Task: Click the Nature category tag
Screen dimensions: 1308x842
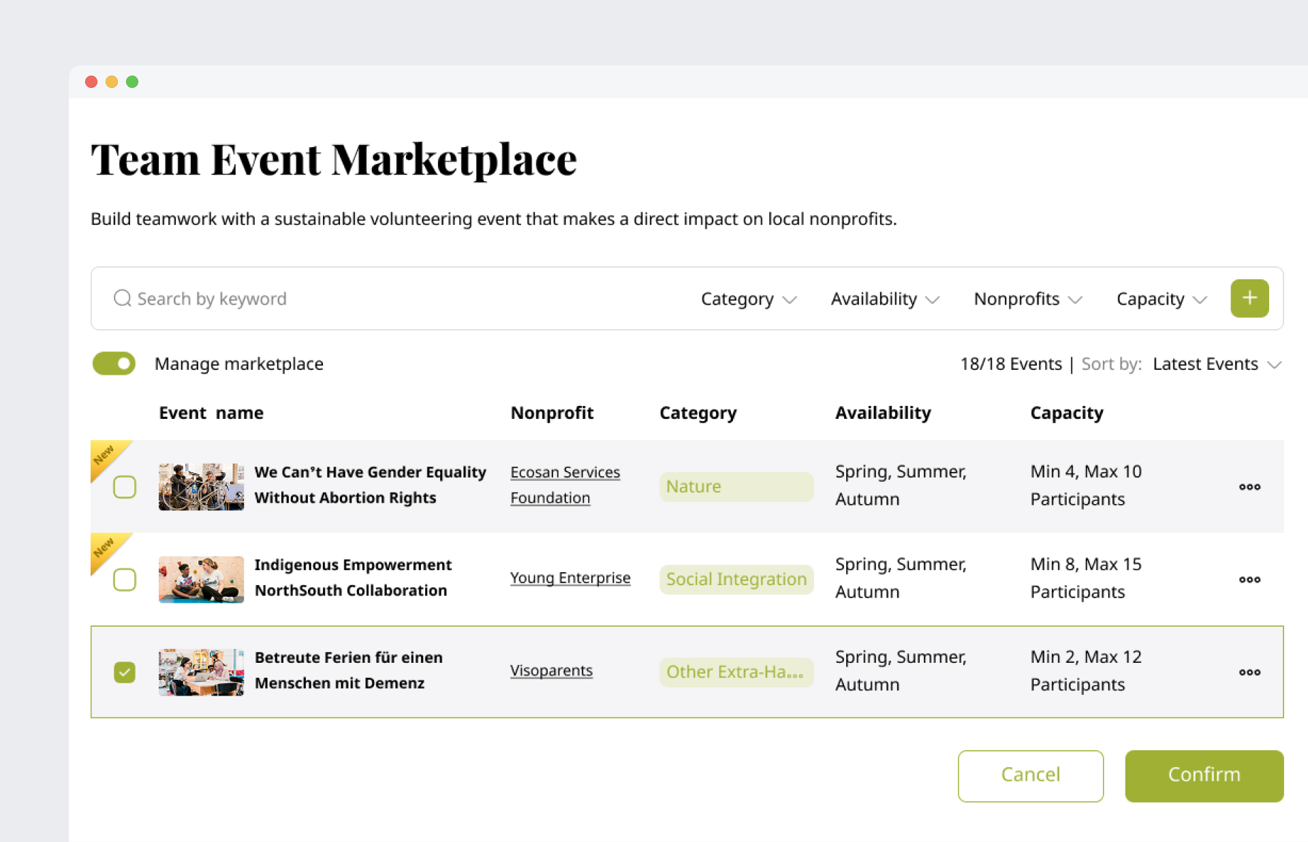Action: pos(736,486)
